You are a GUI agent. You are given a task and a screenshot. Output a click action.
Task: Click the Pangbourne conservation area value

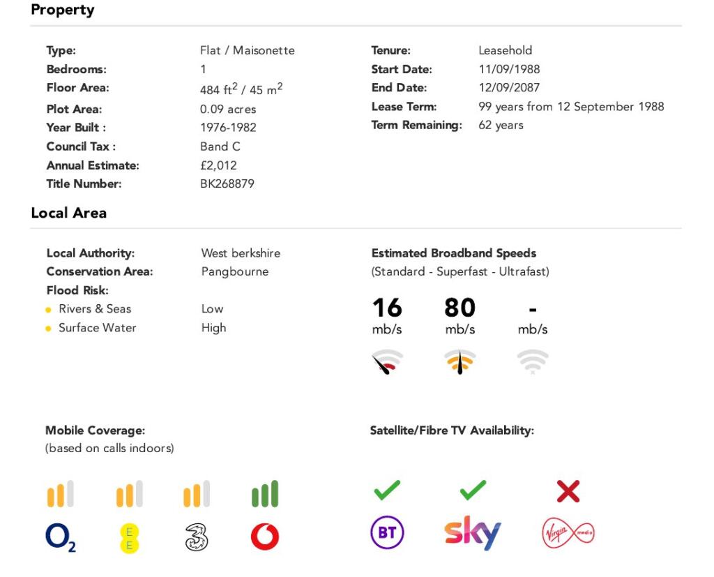click(234, 271)
